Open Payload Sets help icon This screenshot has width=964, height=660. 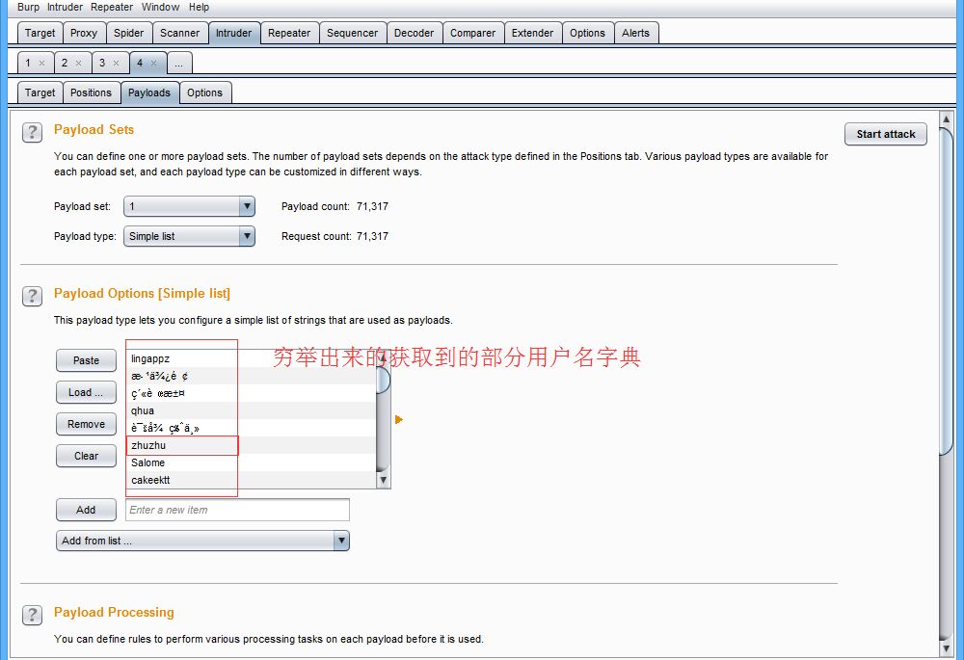(x=32, y=132)
